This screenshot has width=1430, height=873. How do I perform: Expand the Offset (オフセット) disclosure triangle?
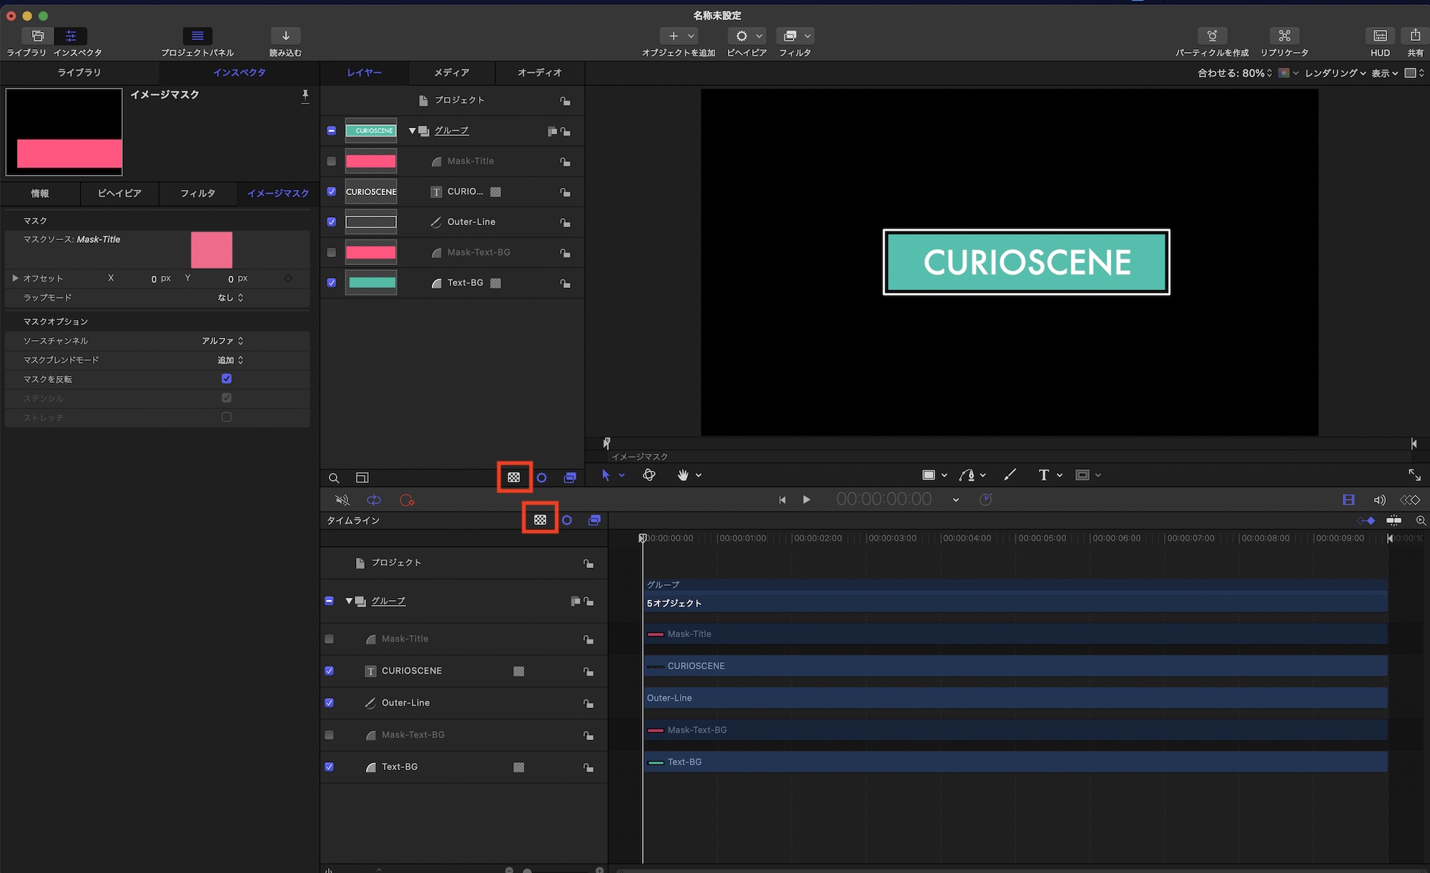15,278
